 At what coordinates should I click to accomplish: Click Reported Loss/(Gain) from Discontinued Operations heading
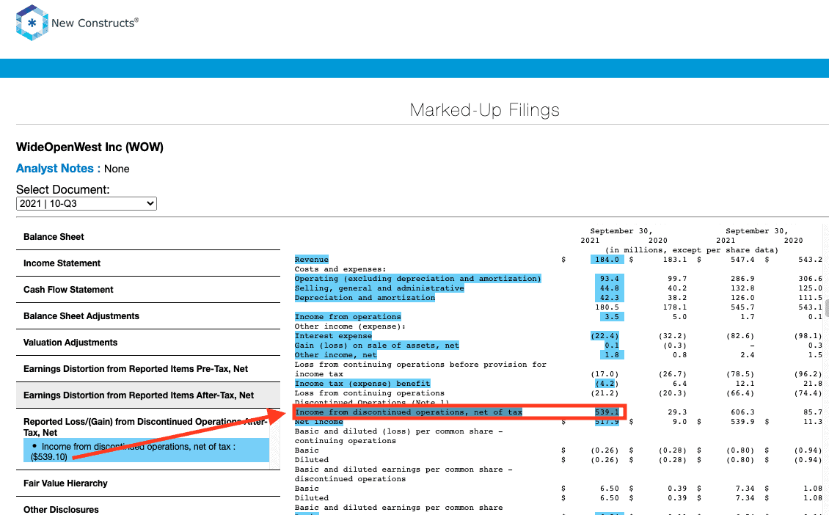145,427
